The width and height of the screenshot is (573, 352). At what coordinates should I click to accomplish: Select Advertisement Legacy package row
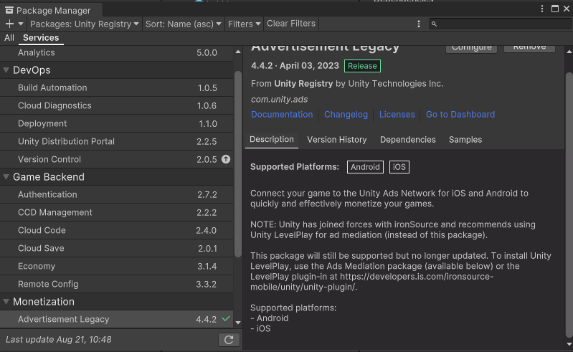(117, 319)
